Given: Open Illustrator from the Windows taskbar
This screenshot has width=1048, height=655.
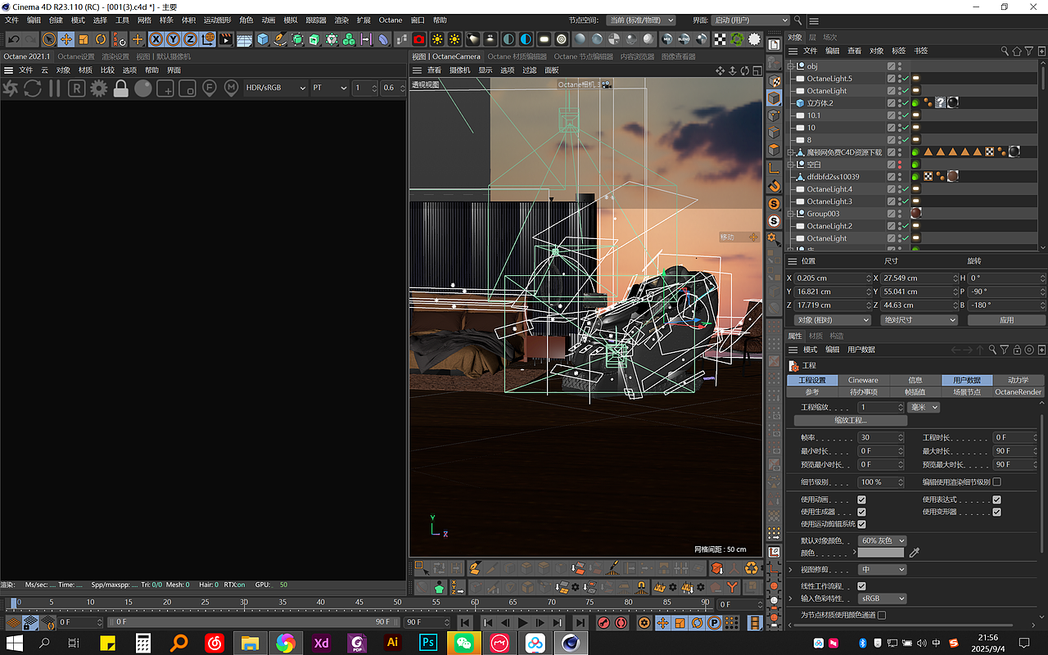Looking at the screenshot, I should pos(392,643).
